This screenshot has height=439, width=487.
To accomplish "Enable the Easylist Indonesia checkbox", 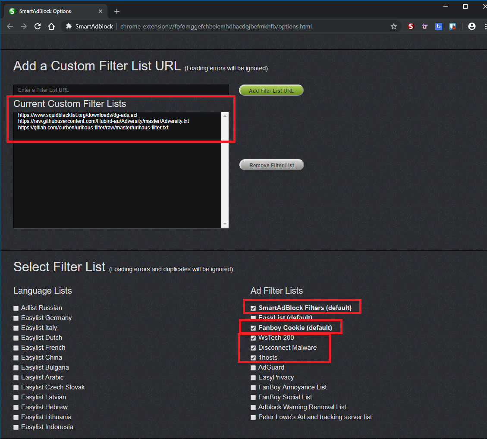I will click(16, 427).
